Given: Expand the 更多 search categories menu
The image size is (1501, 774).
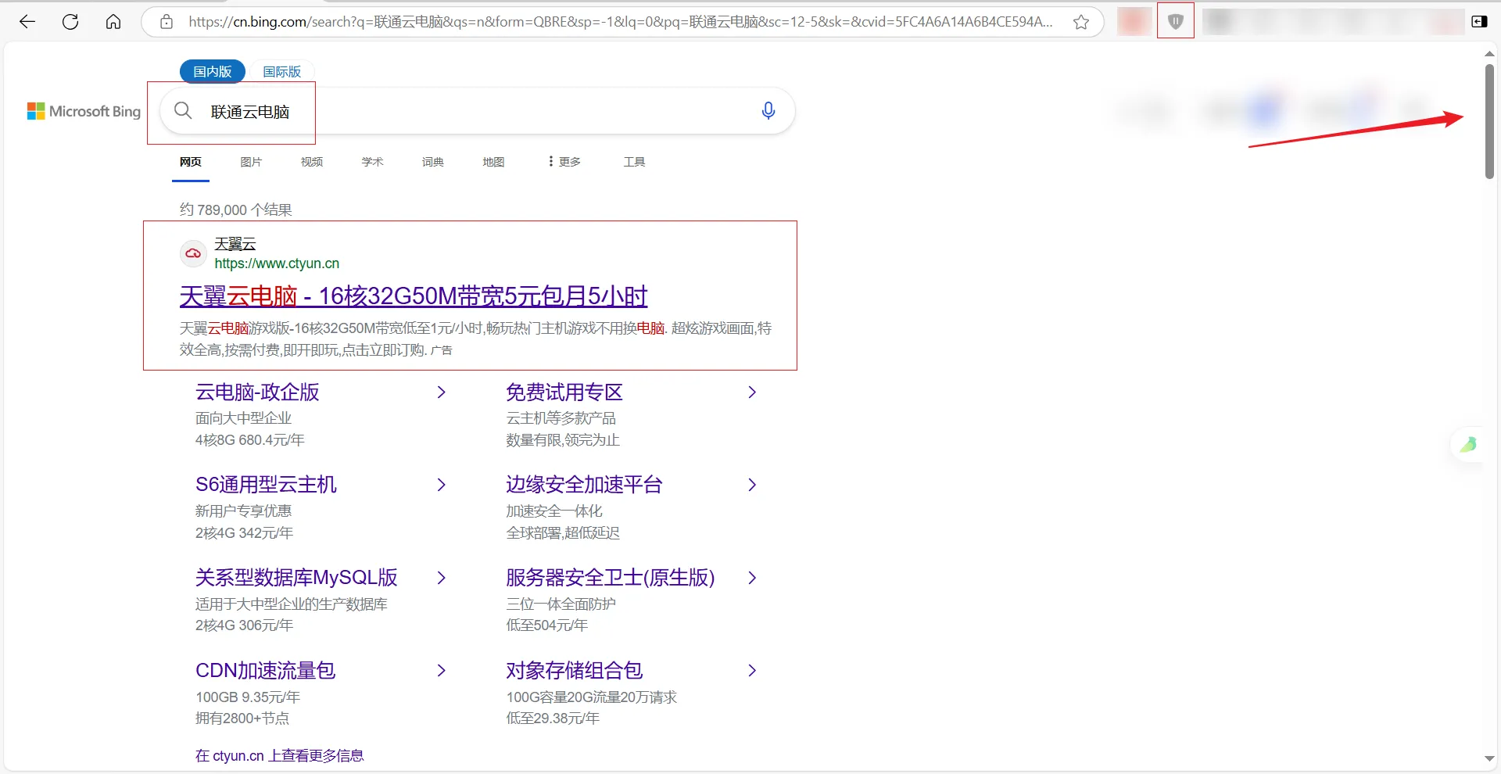Looking at the screenshot, I should (564, 162).
